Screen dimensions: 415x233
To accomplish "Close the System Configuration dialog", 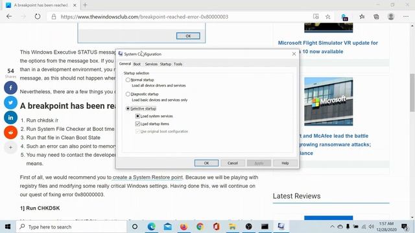I will (x=294, y=54).
